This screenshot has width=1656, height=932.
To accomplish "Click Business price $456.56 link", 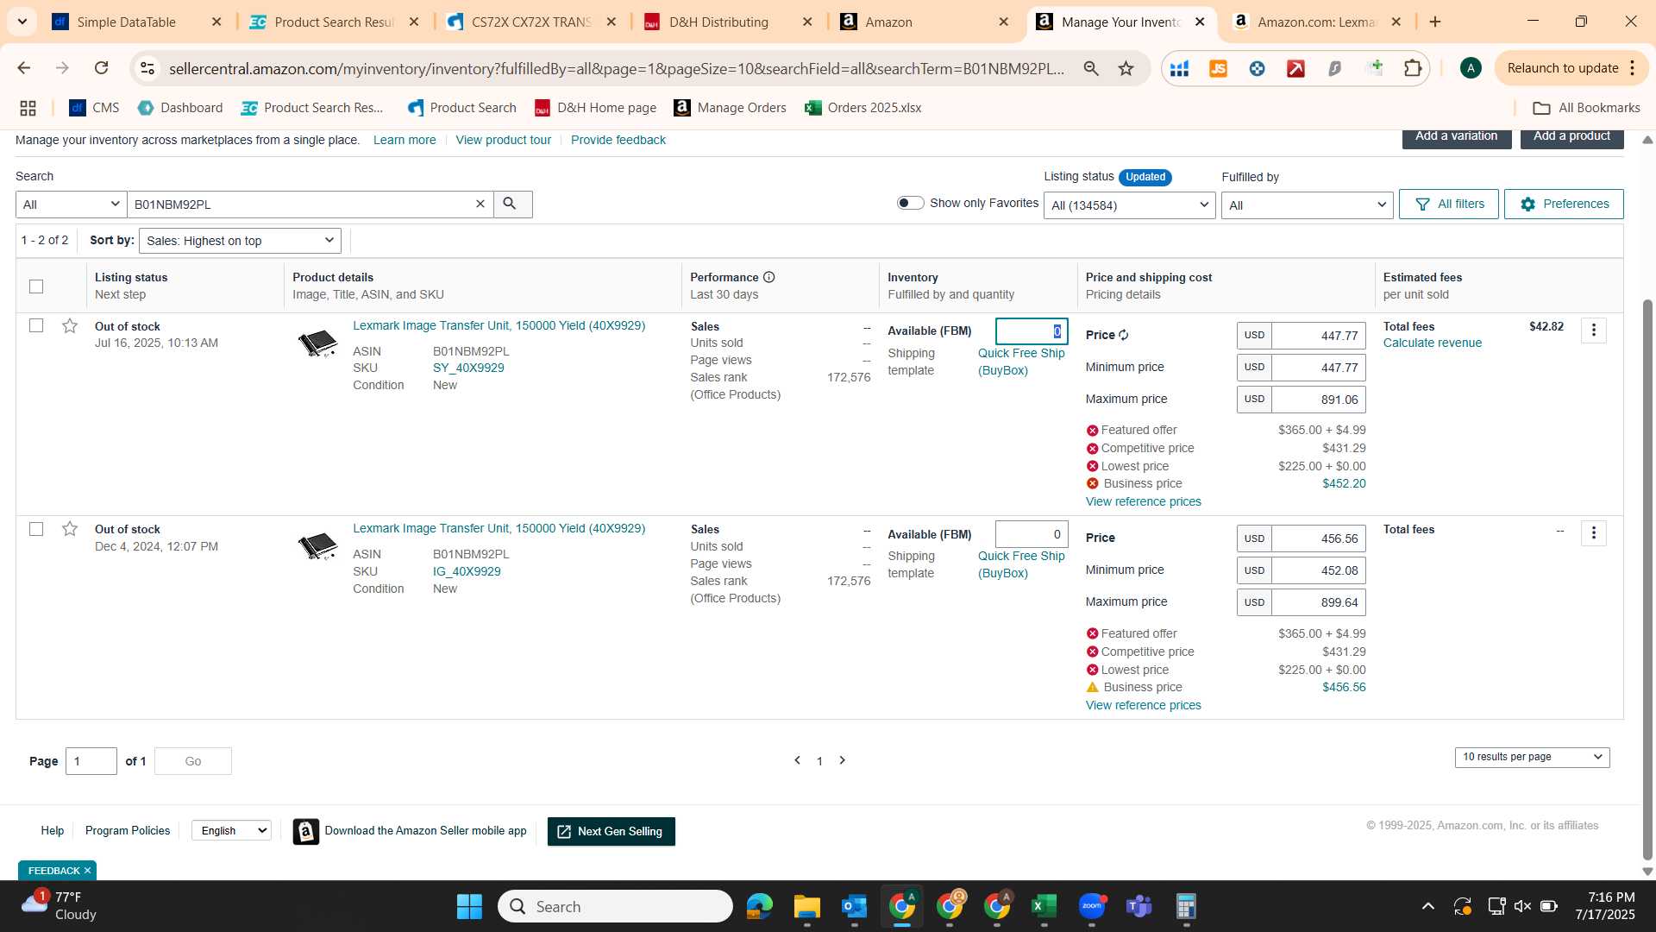I will pyautogui.click(x=1344, y=687).
